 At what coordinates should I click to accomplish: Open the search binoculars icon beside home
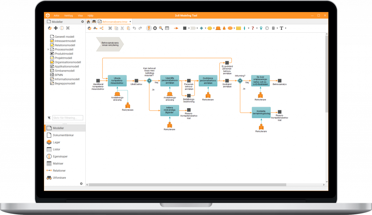pos(94,21)
